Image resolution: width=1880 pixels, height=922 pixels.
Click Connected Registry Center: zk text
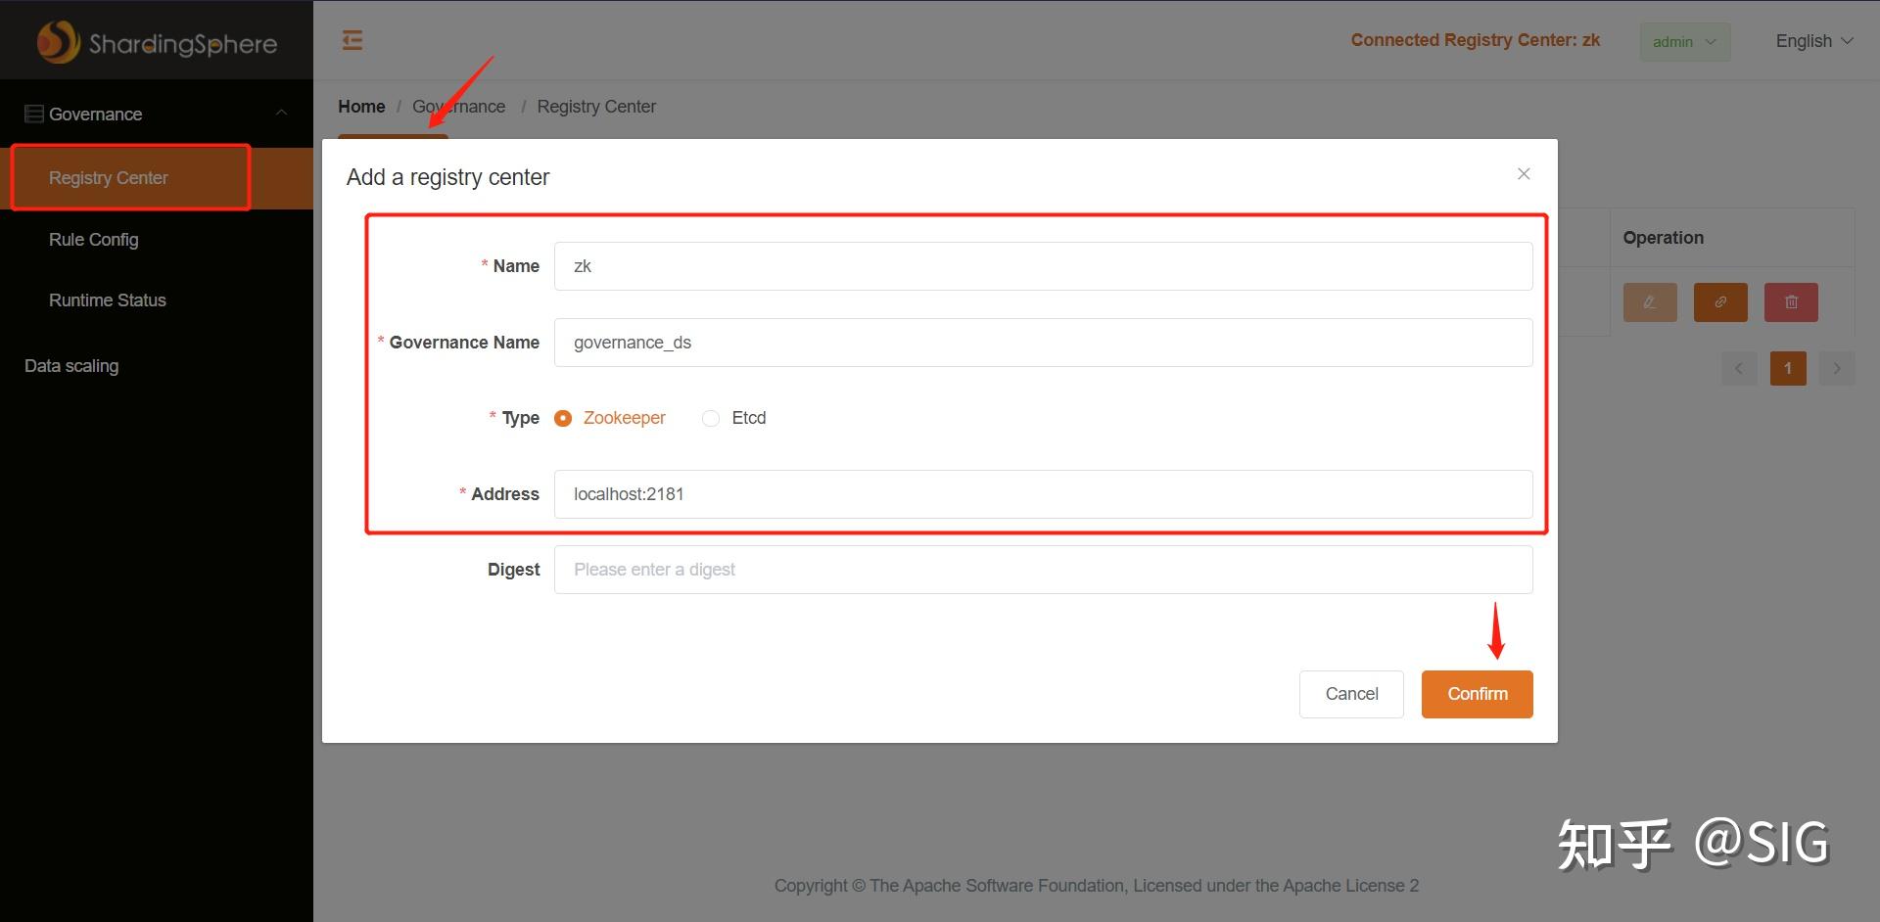[1475, 40]
